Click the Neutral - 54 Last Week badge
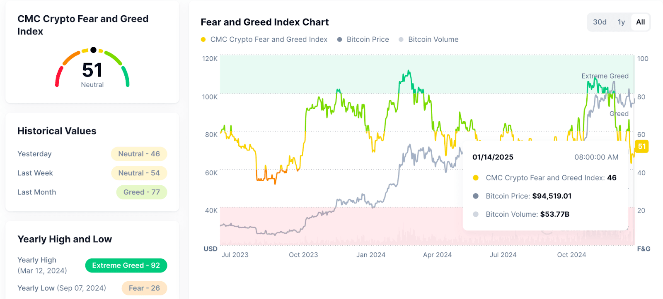663x299 pixels. [139, 173]
